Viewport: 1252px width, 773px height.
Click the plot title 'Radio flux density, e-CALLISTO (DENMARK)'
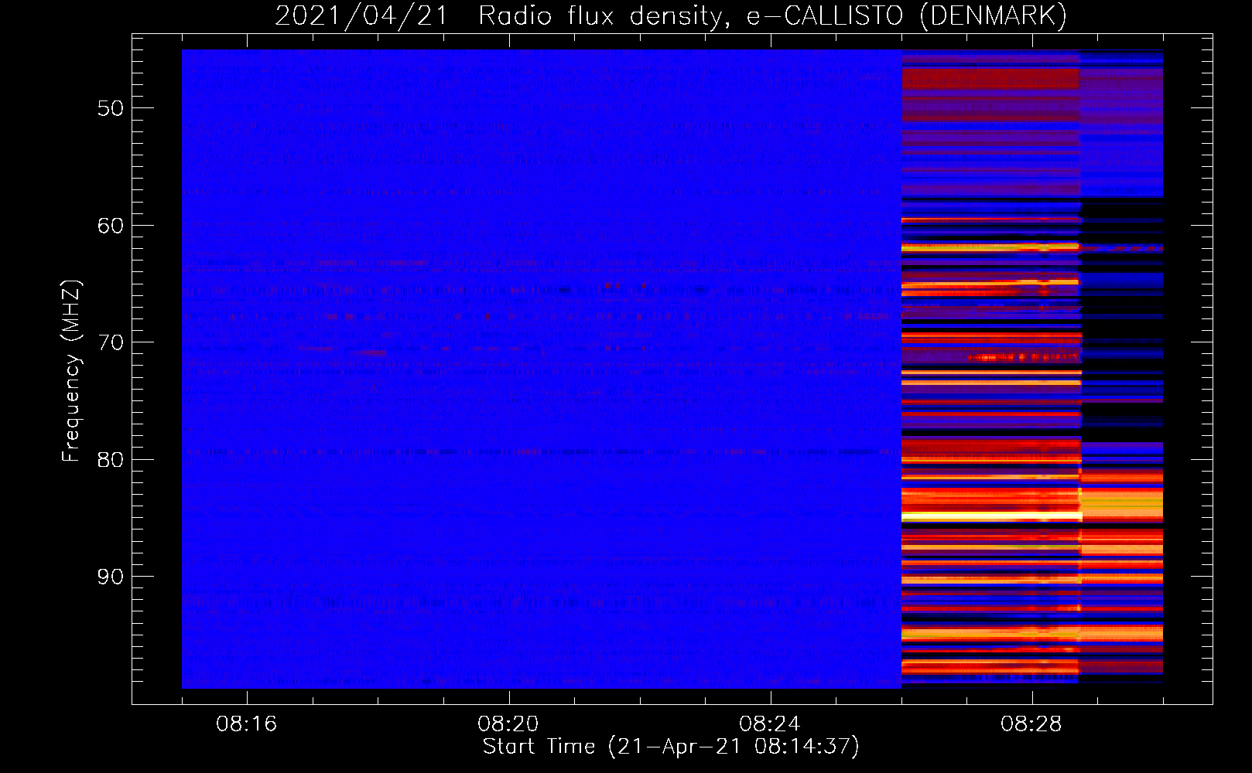[x=772, y=15]
